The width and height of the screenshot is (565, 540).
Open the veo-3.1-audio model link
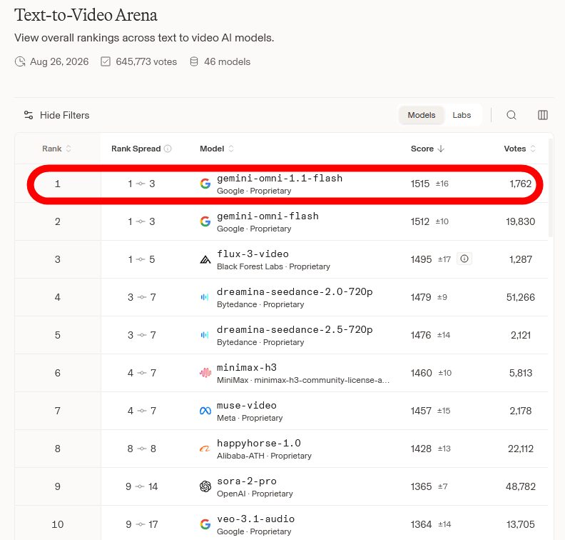click(256, 519)
